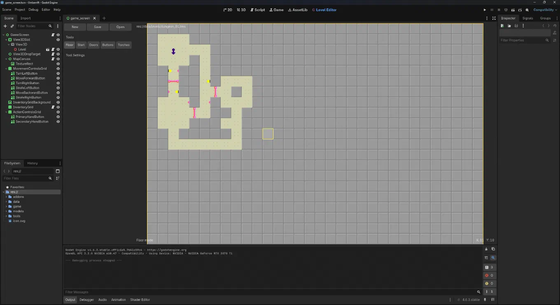Clear the output log with broom icon
Viewport: 560px width, 305px height.
point(486,249)
